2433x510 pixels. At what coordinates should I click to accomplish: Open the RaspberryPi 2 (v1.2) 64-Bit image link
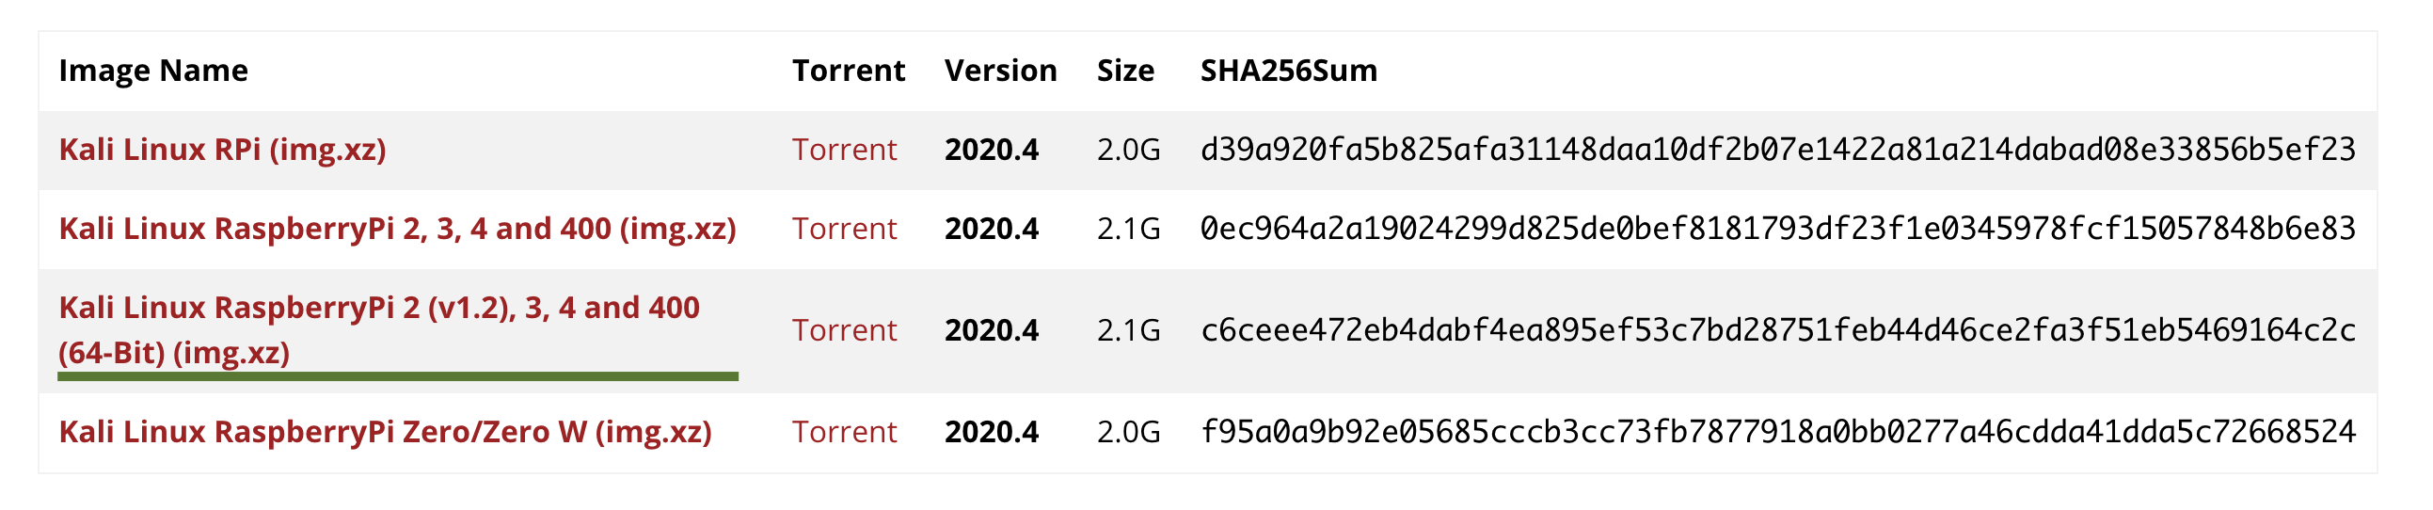tap(378, 328)
